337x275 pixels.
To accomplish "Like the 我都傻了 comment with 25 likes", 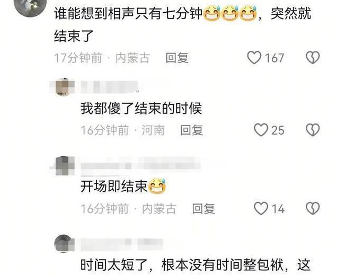I will pos(261,130).
